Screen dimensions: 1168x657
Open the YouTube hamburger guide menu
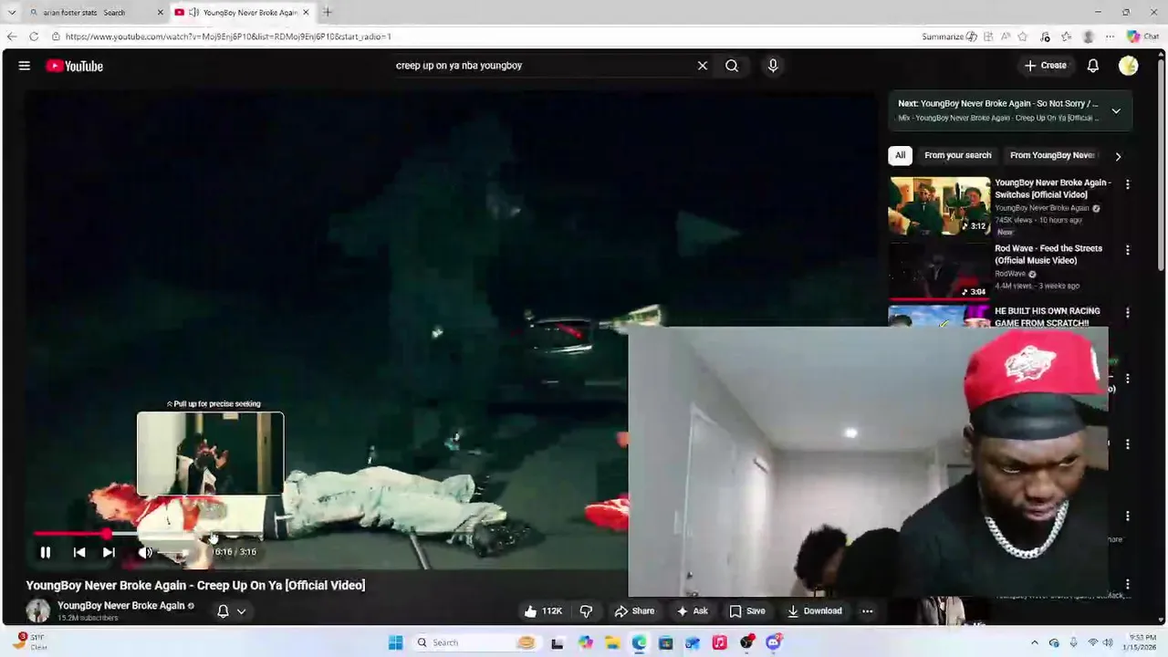25,66
